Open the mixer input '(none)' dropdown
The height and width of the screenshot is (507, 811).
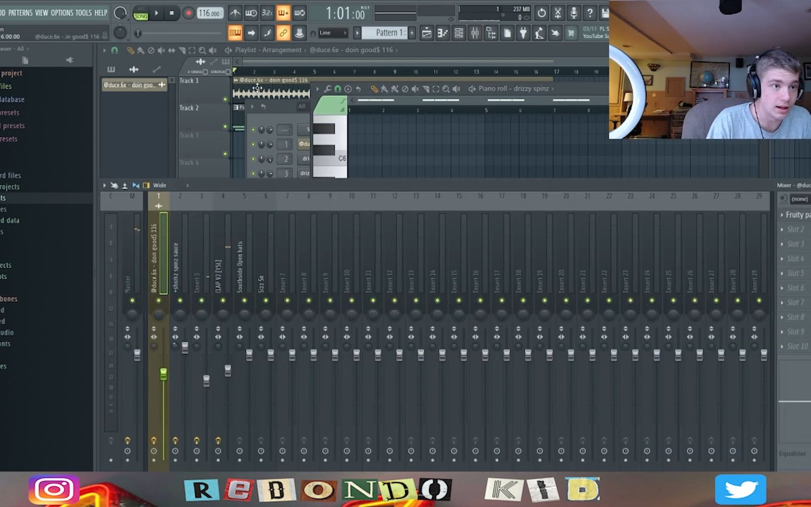tap(799, 199)
